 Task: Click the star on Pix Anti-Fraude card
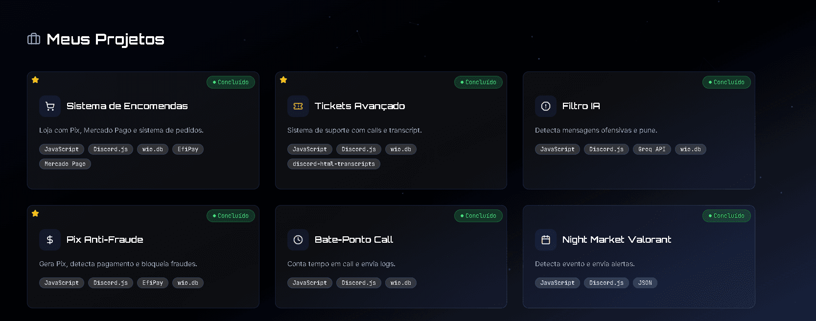tap(35, 213)
